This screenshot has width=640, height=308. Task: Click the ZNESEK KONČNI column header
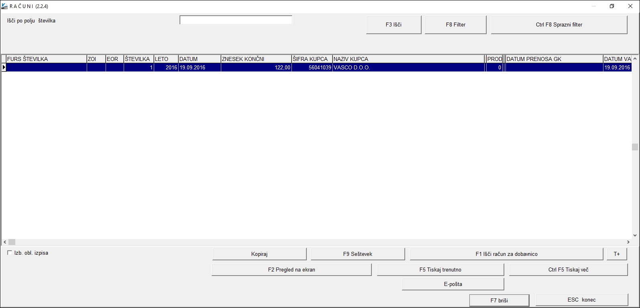(x=256, y=59)
